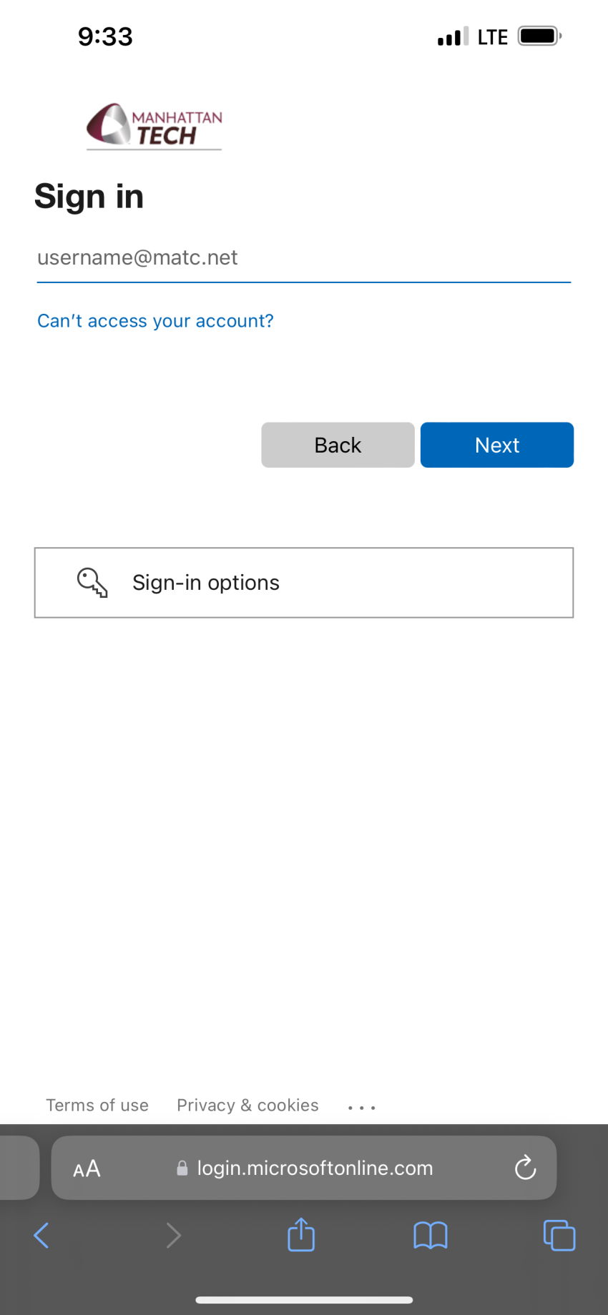The image size is (608, 1315).
Task: Open the Terms of use link
Action: (x=97, y=1105)
